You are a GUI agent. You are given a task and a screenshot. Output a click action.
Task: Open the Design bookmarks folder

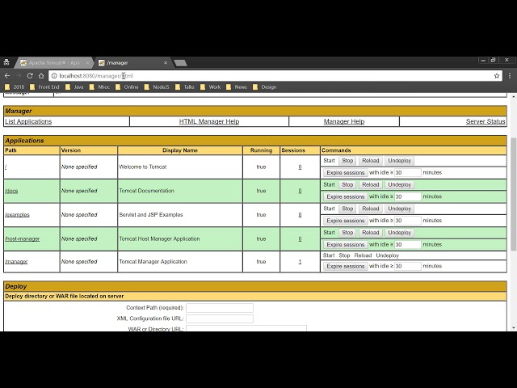(x=265, y=87)
